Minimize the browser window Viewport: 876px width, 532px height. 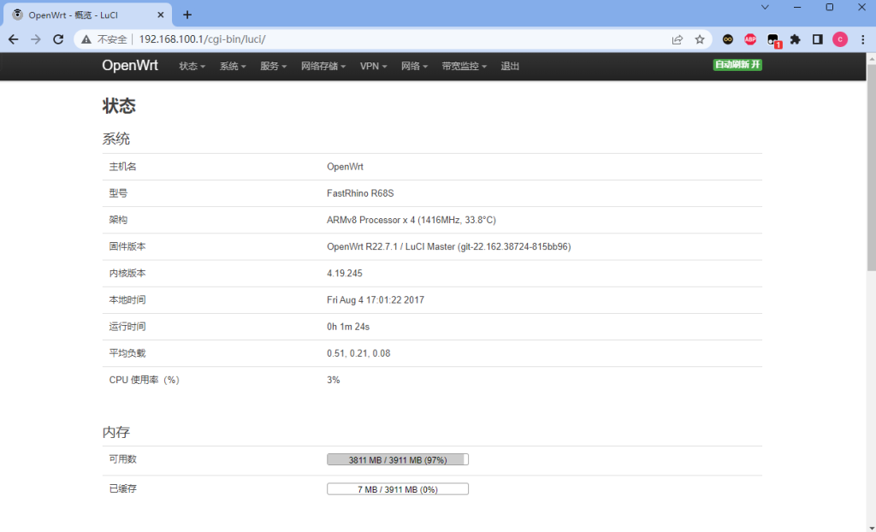pos(797,7)
